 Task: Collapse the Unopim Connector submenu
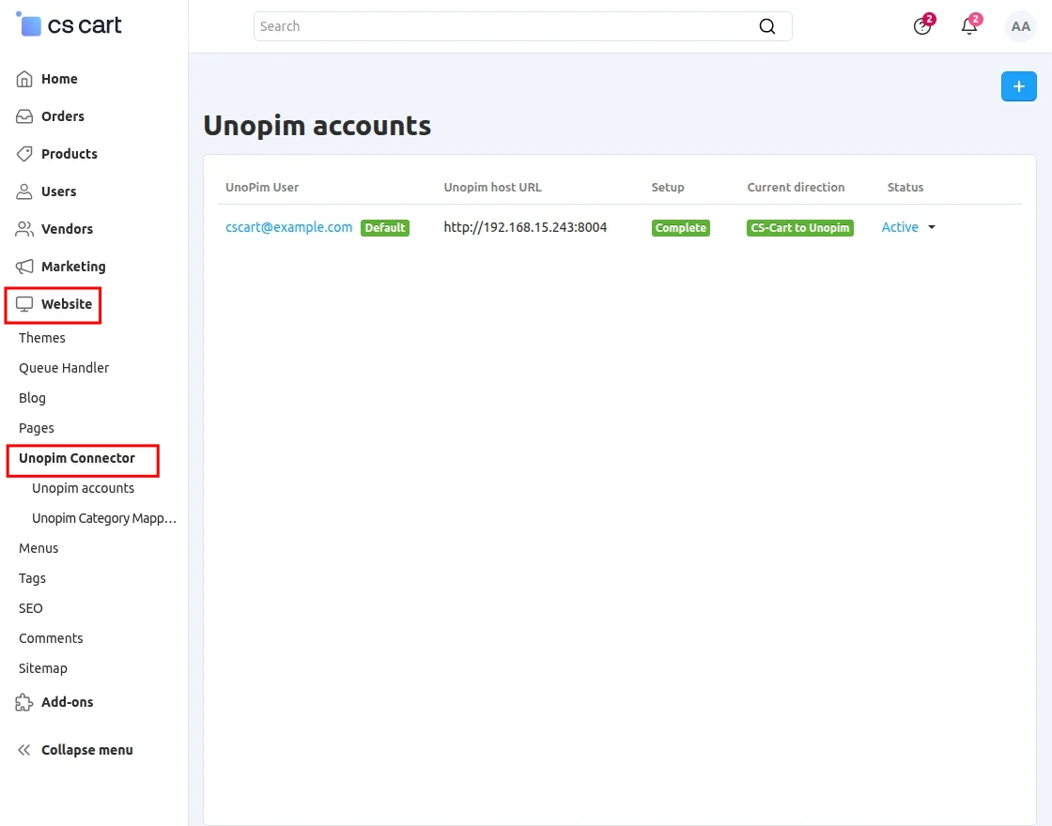[x=76, y=459]
